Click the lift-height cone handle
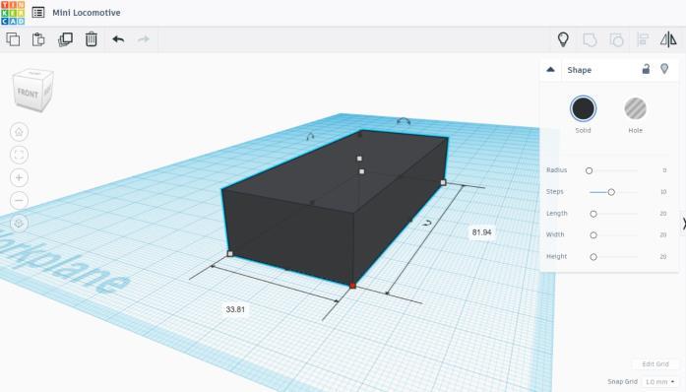Image resolution: width=686 pixels, height=392 pixels. 359,135
